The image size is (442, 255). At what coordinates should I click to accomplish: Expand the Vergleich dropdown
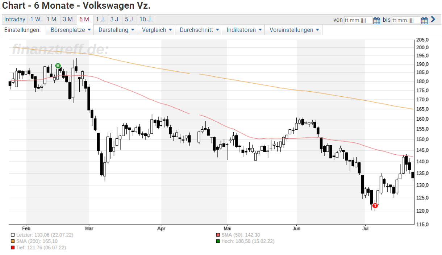coord(156,30)
